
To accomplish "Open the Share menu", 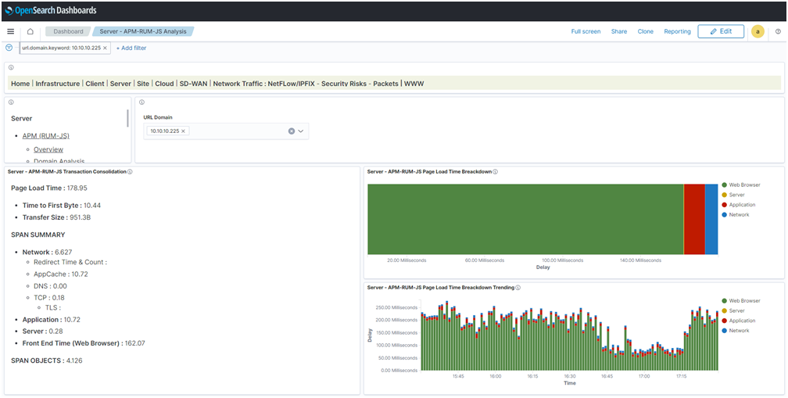I will (619, 31).
